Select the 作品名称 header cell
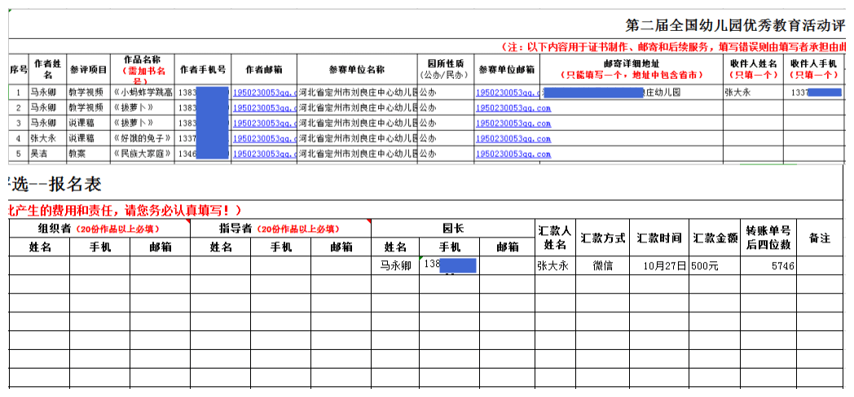Image resolution: width=854 pixels, height=397 pixels. click(143, 69)
